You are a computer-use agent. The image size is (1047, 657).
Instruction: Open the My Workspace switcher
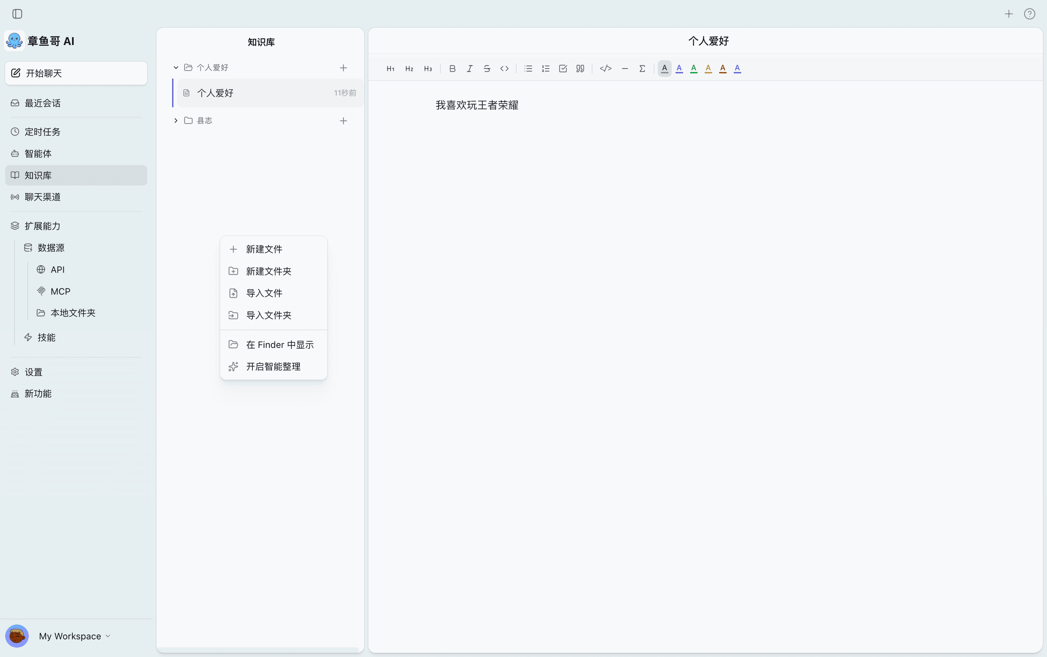[x=74, y=636]
